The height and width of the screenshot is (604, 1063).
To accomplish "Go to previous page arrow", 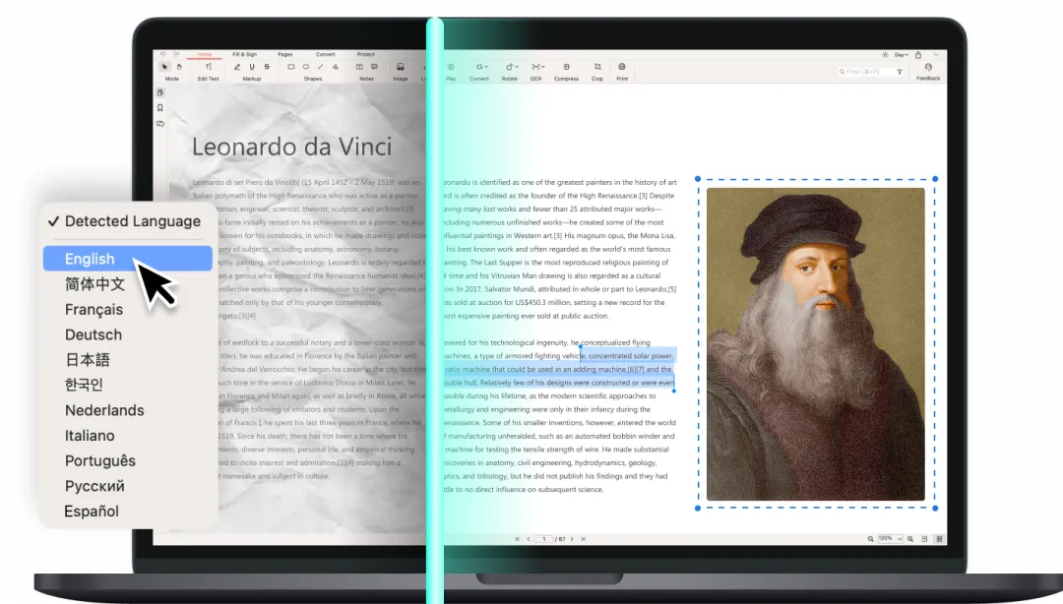I will (529, 539).
